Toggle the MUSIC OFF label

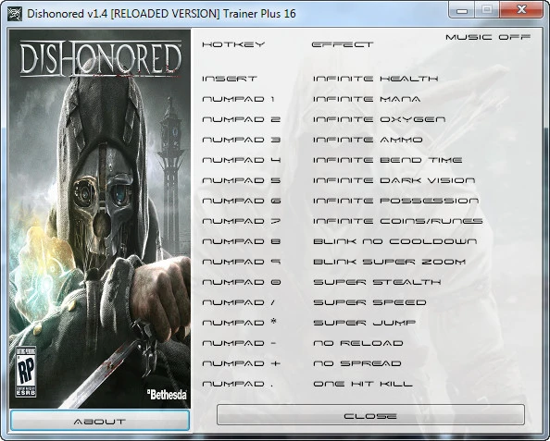(488, 37)
